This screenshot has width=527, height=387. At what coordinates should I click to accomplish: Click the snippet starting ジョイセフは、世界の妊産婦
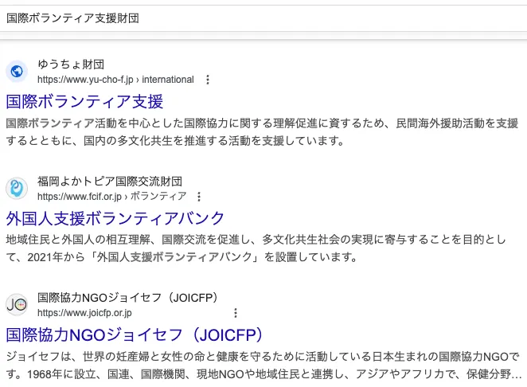point(263,365)
